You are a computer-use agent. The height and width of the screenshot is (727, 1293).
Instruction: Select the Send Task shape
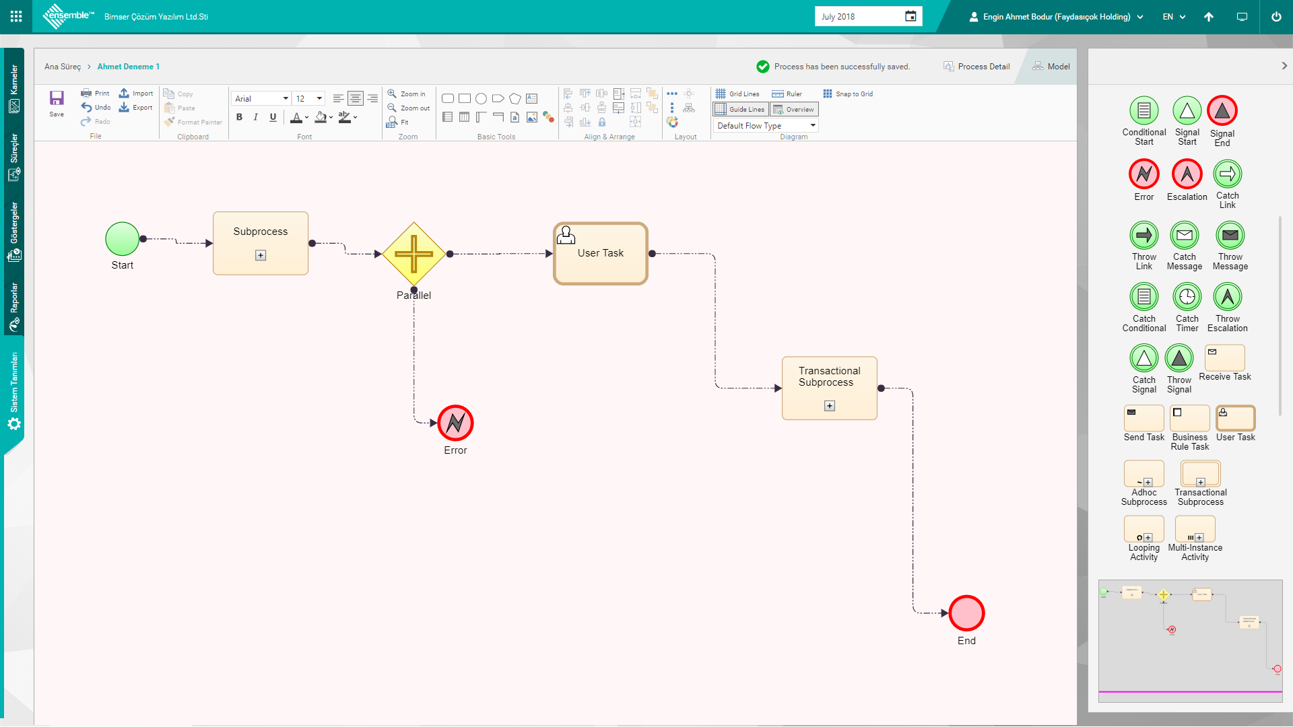[x=1143, y=418]
